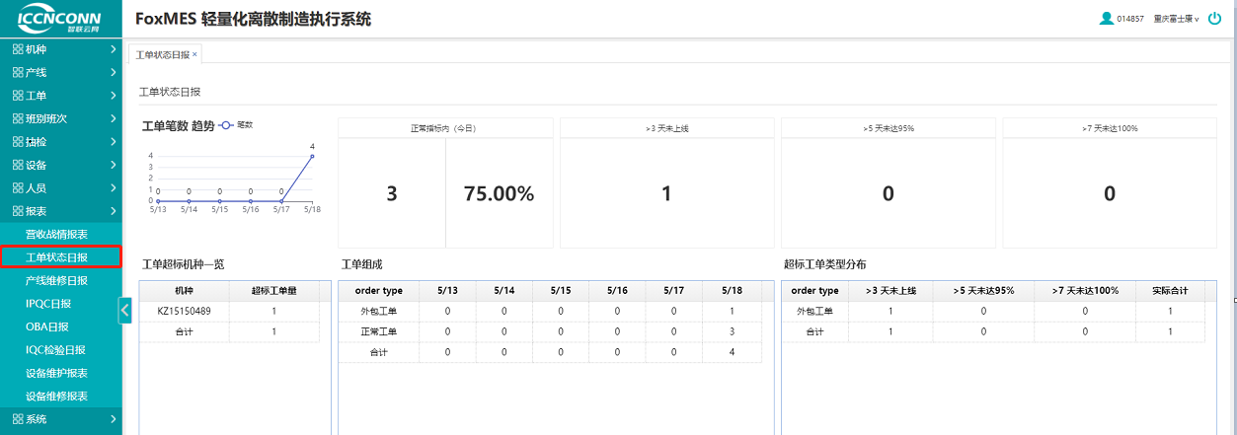
Task: Click the grid icon beside 设备
Action: coord(18,165)
